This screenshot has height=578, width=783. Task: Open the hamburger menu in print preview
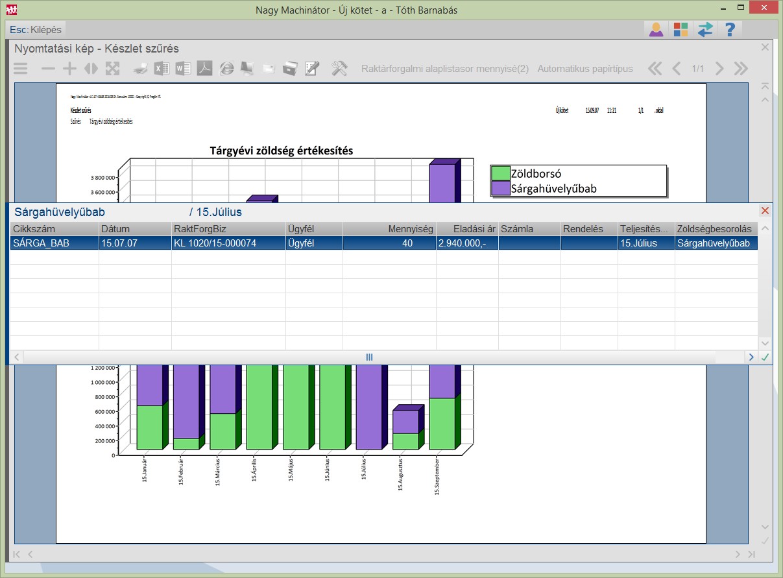[21, 69]
